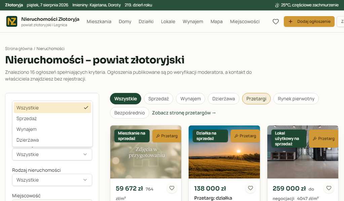
Task: Favorite the 259 000 zł listing
Action: click(x=329, y=188)
